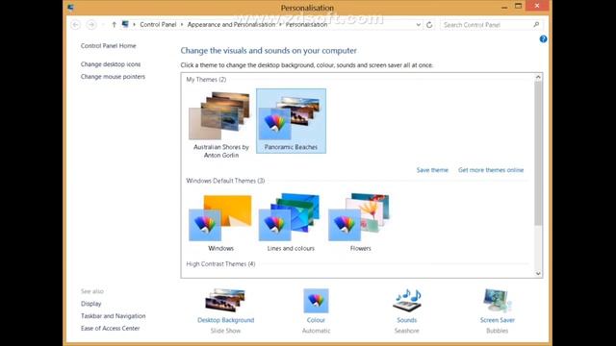616x346 pixels.
Task: Click the Colour text link
Action: click(316, 320)
